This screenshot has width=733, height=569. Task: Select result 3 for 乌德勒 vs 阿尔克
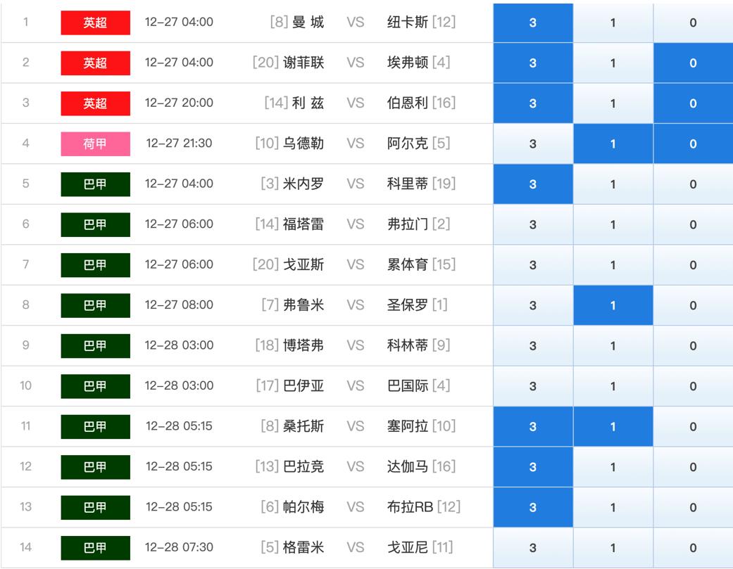pyautogui.click(x=533, y=143)
